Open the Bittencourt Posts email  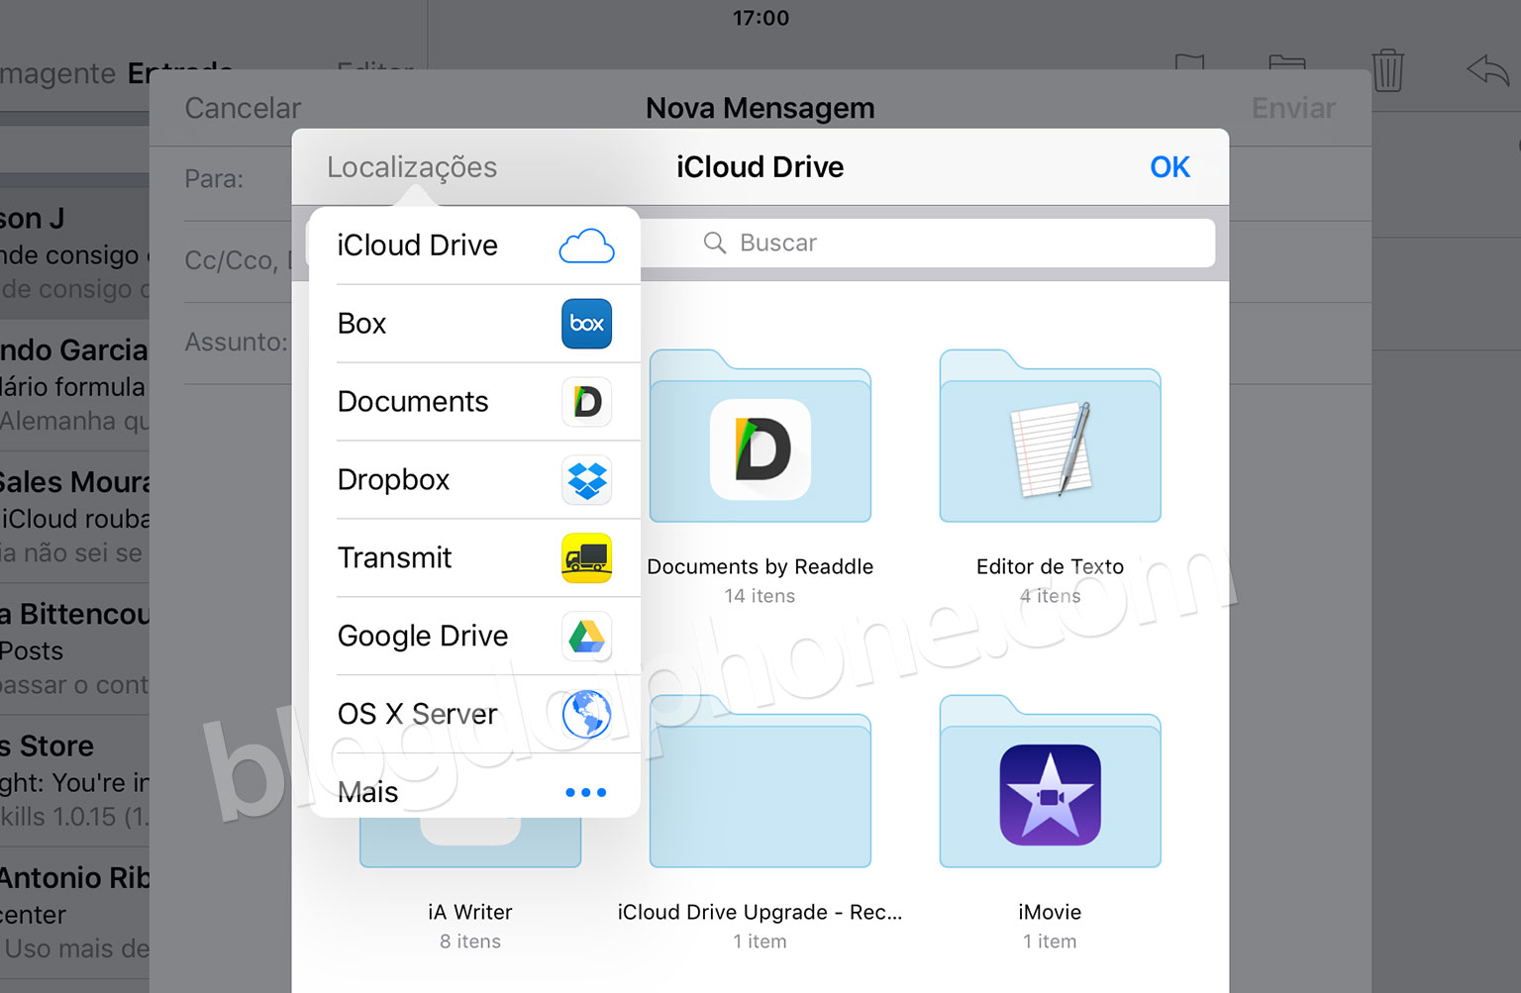(x=74, y=648)
